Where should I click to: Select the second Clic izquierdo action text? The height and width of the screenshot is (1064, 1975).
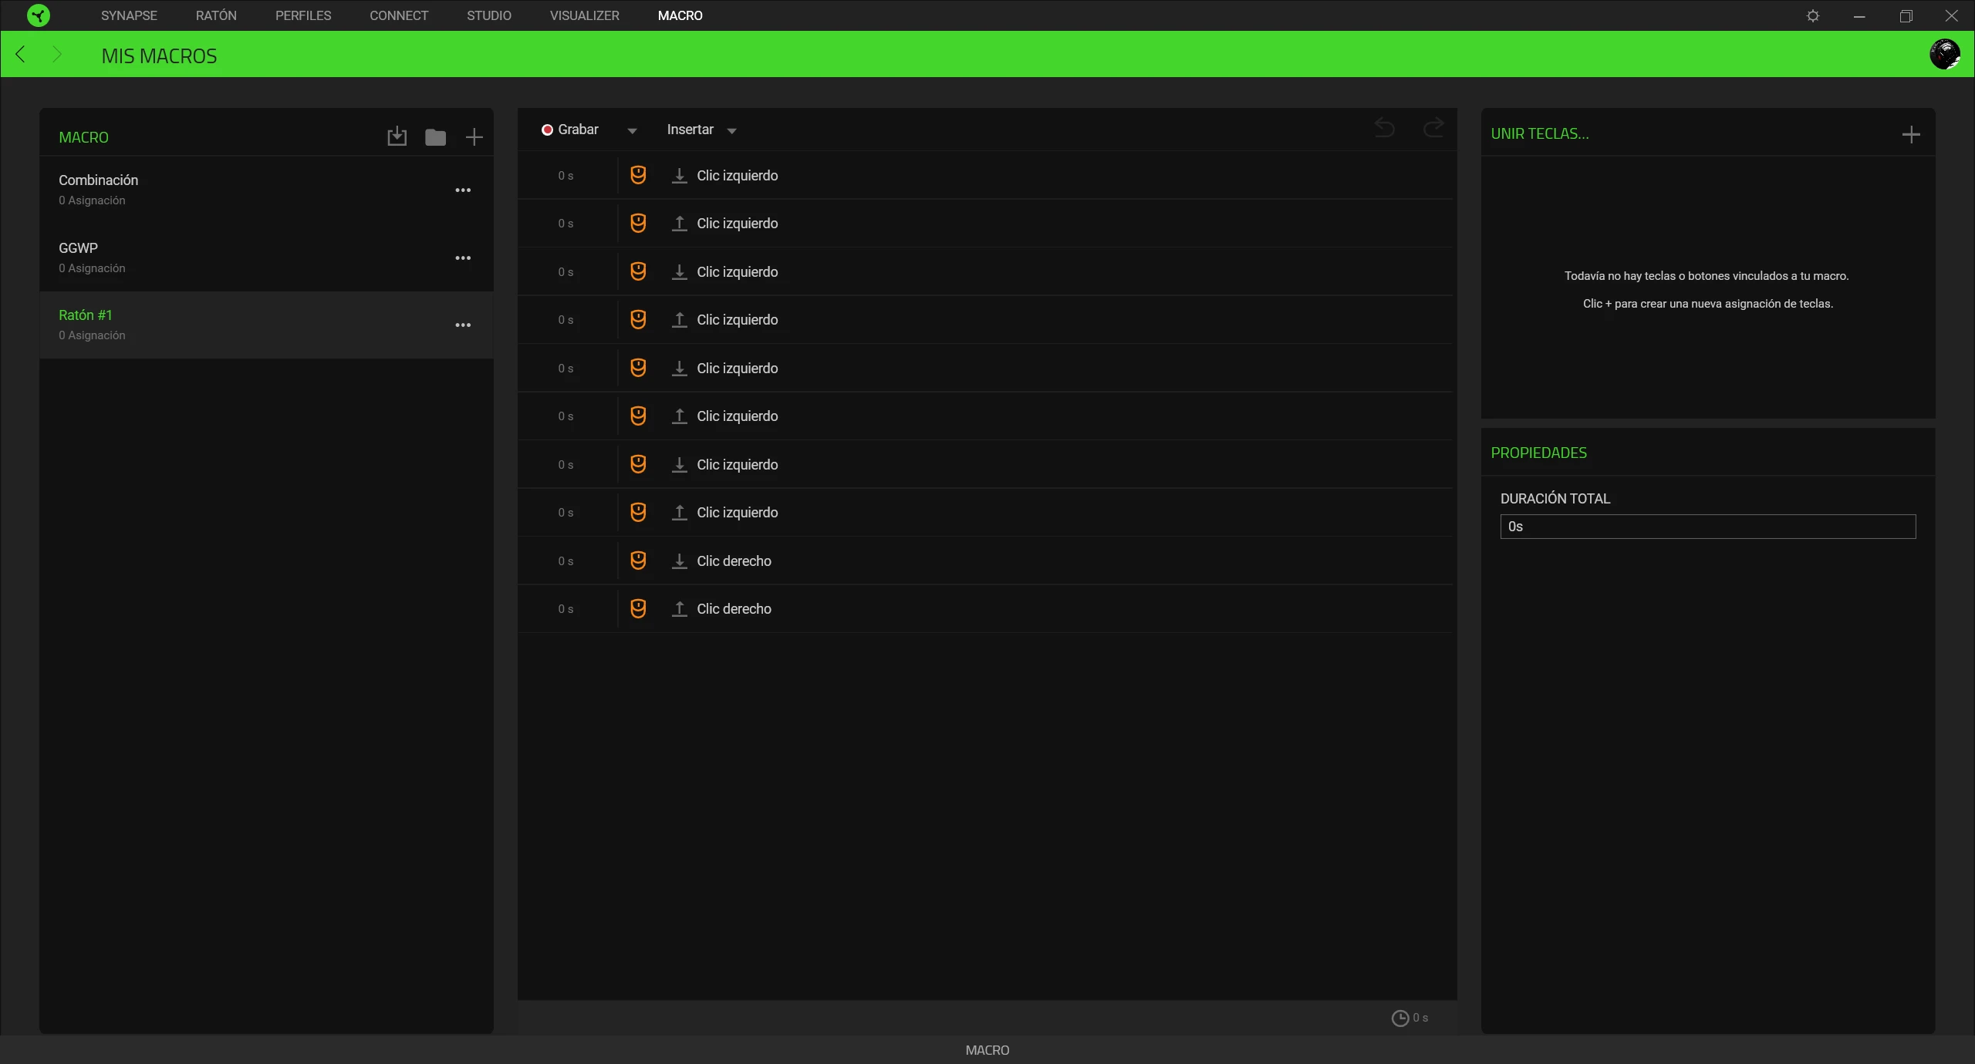click(738, 224)
